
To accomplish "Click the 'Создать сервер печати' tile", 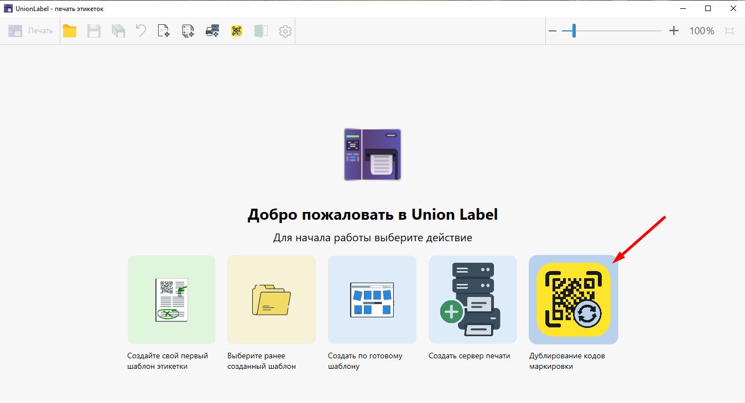I will click(473, 300).
